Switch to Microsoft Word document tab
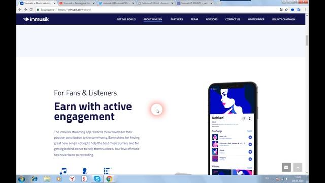325x183 pixels. (x=155, y=3)
